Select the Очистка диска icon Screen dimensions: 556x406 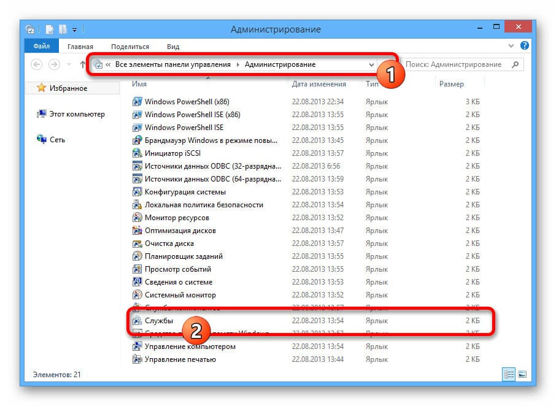tap(137, 243)
